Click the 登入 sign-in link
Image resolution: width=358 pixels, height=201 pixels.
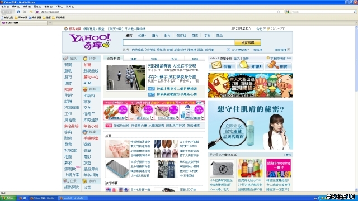coord(237,58)
